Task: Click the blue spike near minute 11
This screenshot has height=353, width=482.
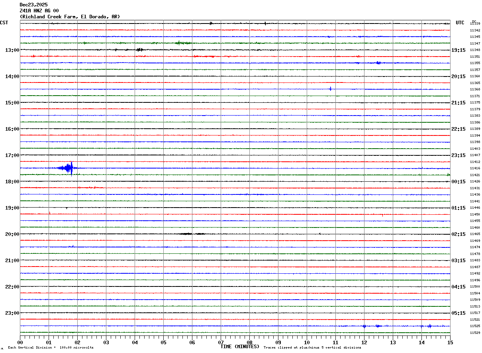Action: [x=330, y=89]
